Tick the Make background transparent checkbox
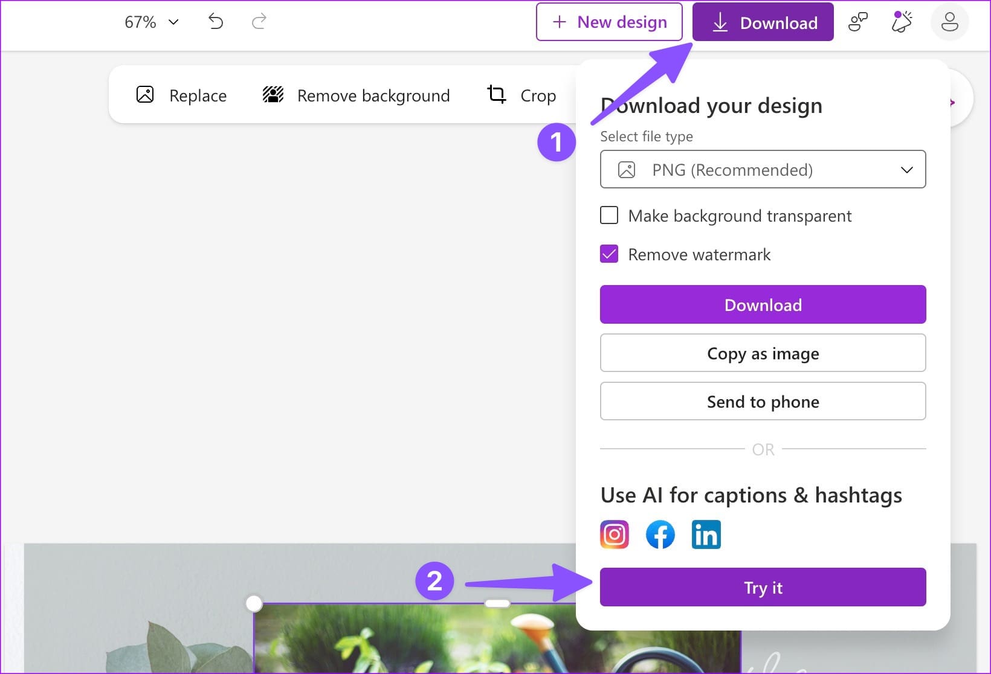The width and height of the screenshot is (991, 674). tap(609, 216)
